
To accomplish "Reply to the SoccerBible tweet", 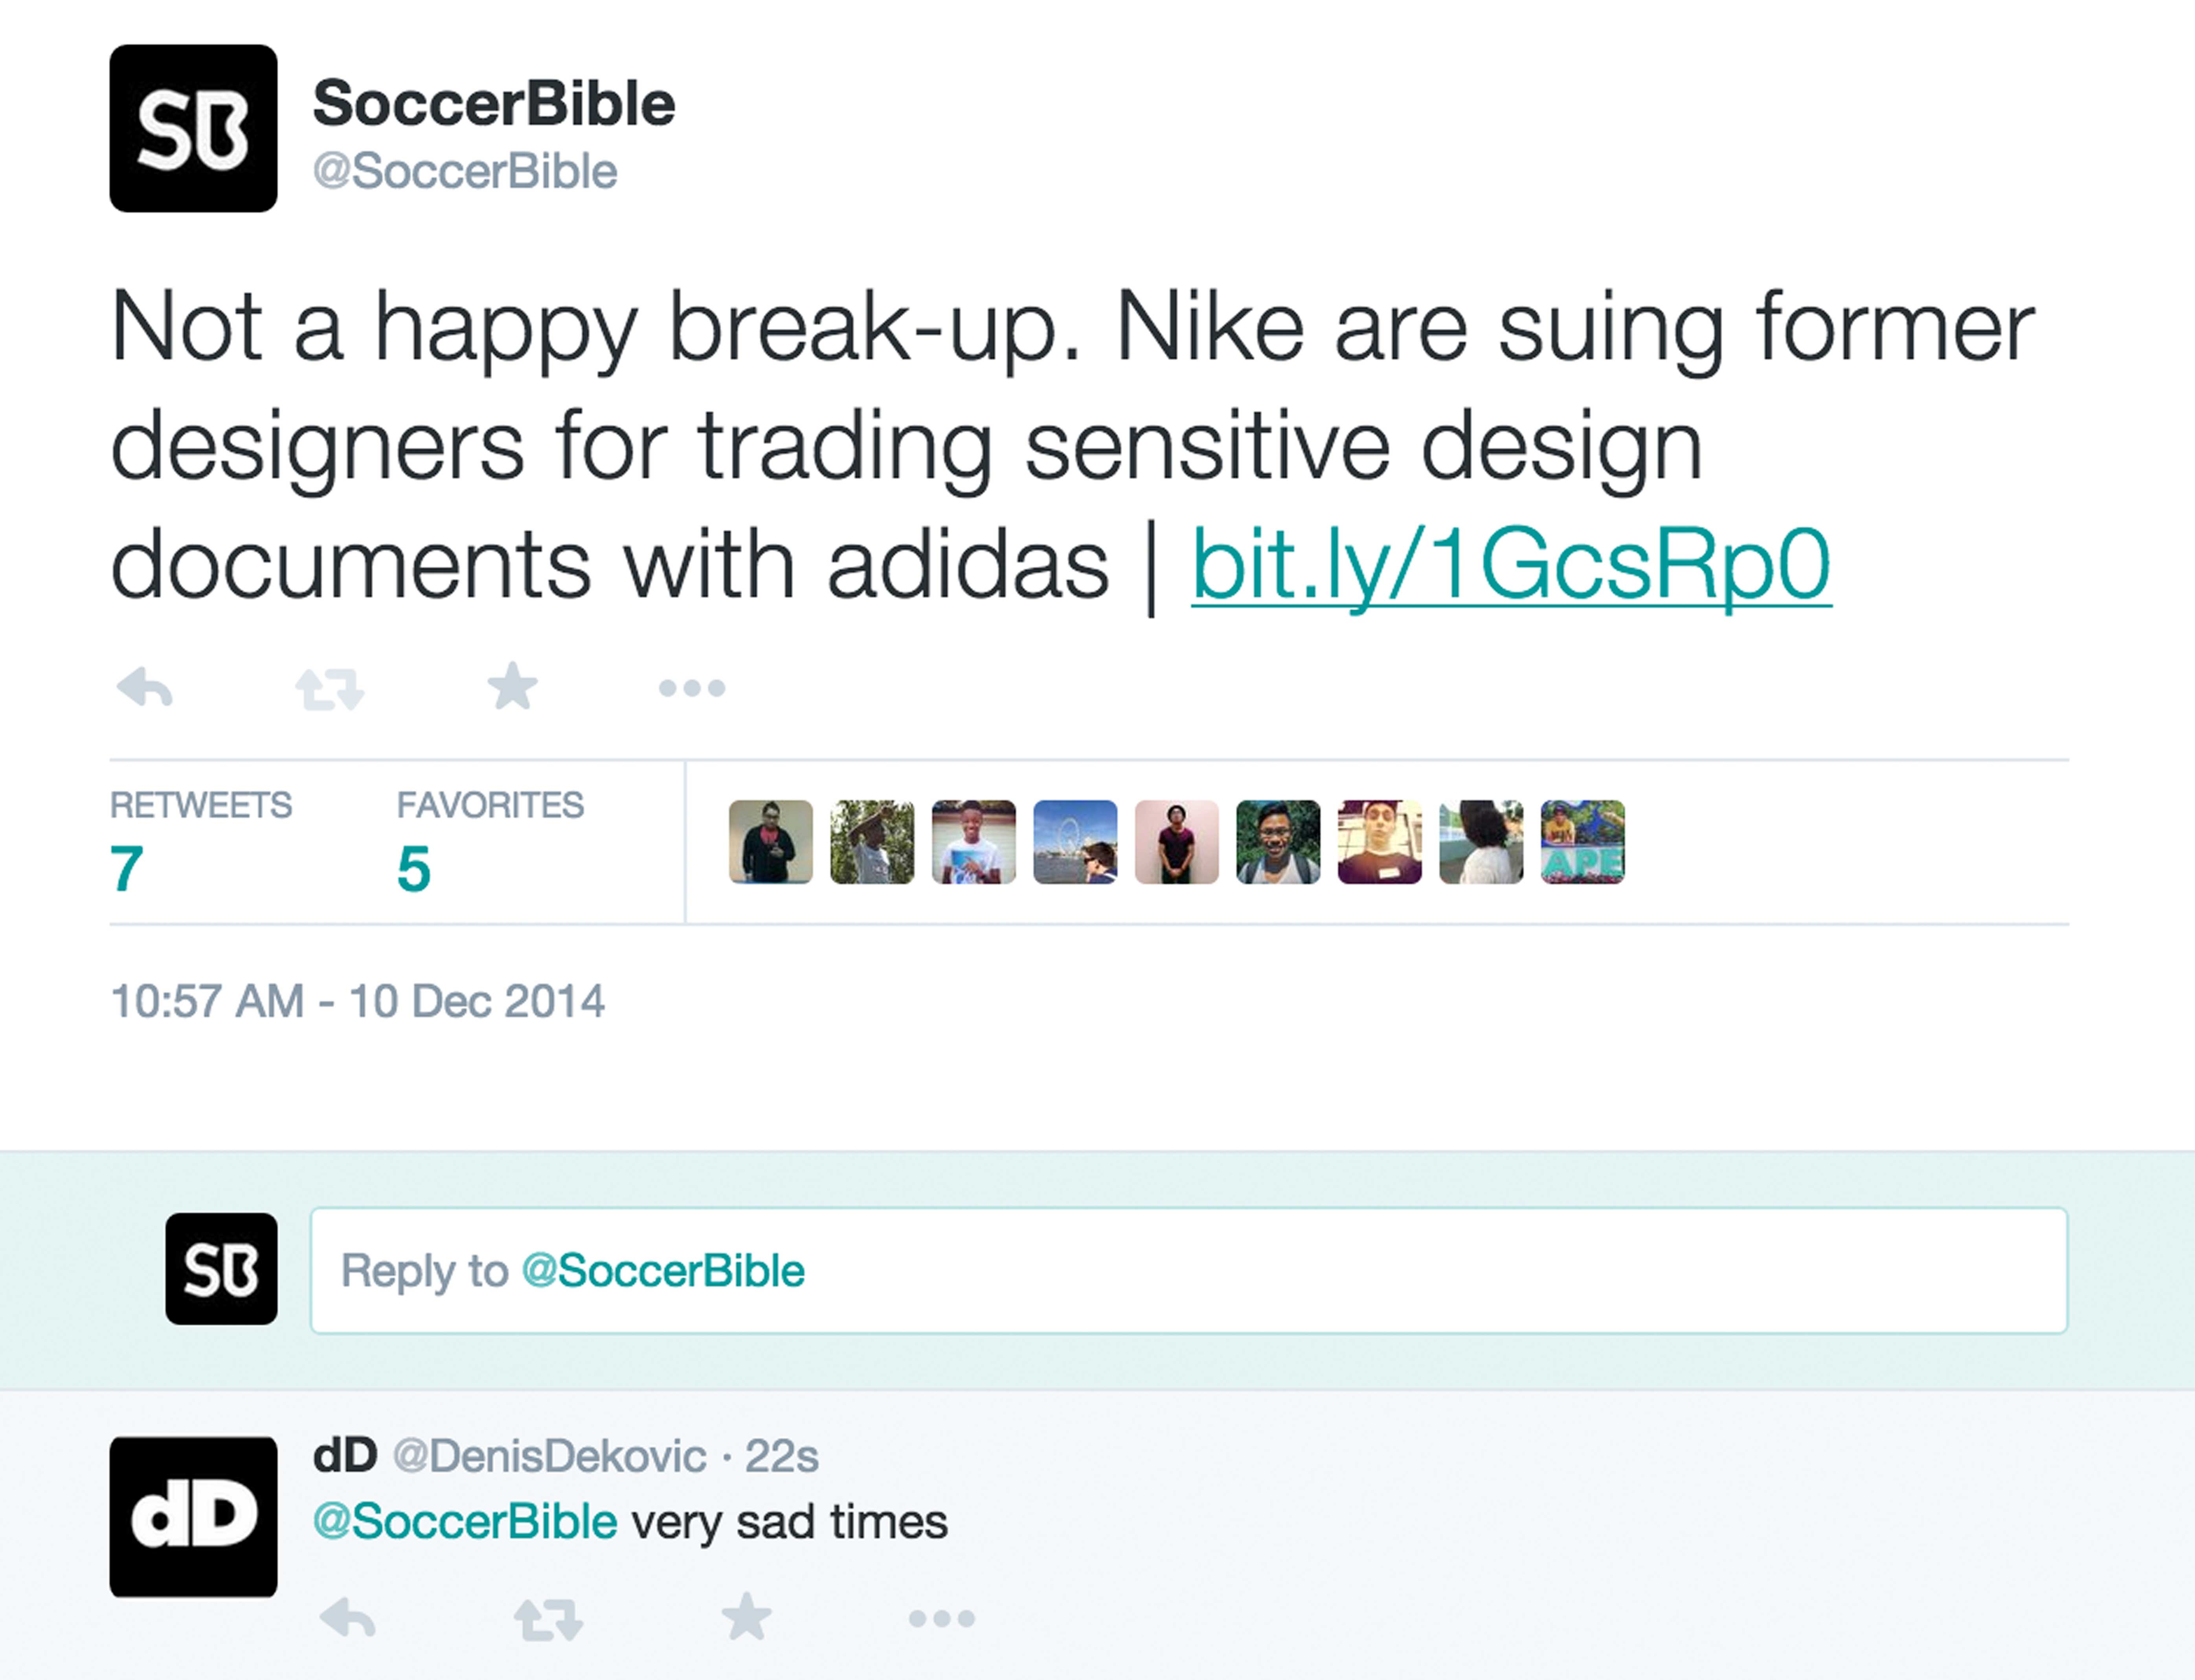I will 145,688.
